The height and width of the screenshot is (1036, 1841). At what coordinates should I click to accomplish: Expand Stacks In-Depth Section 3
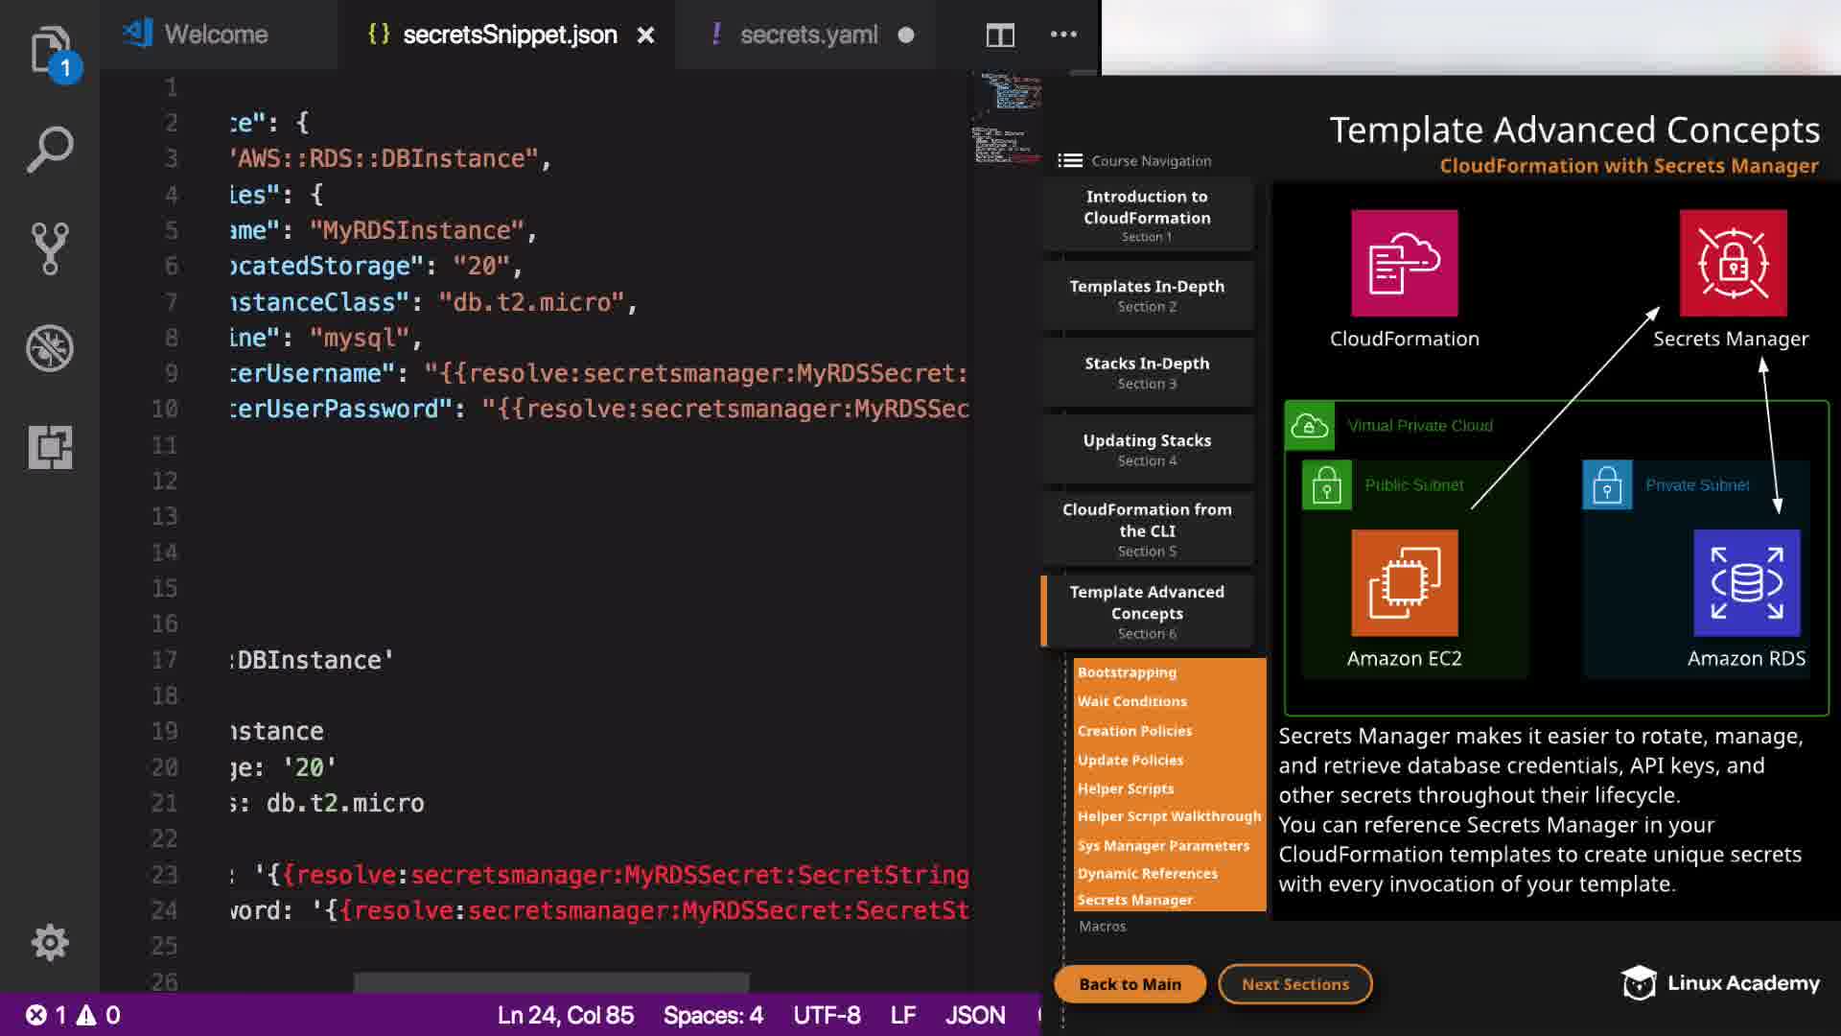(1147, 372)
